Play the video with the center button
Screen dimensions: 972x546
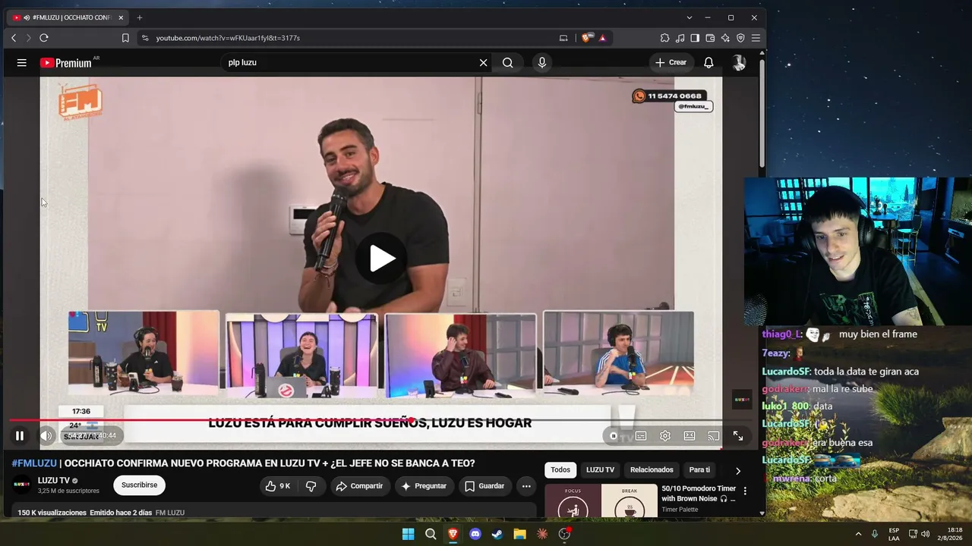(381, 259)
